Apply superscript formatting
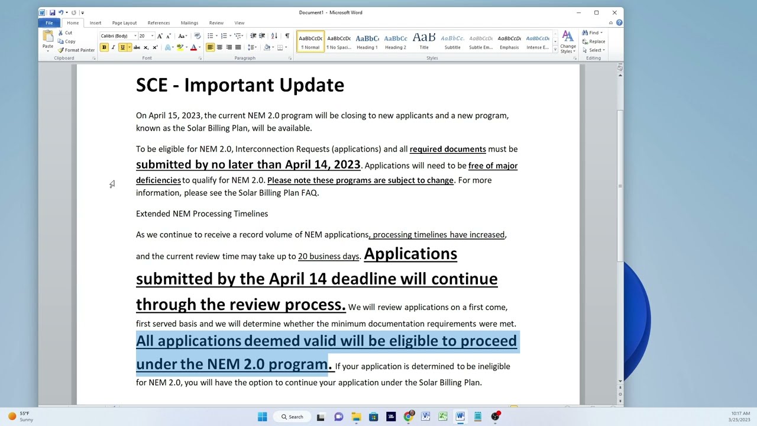This screenshot has height=426, width=757. tap(155, 47)
